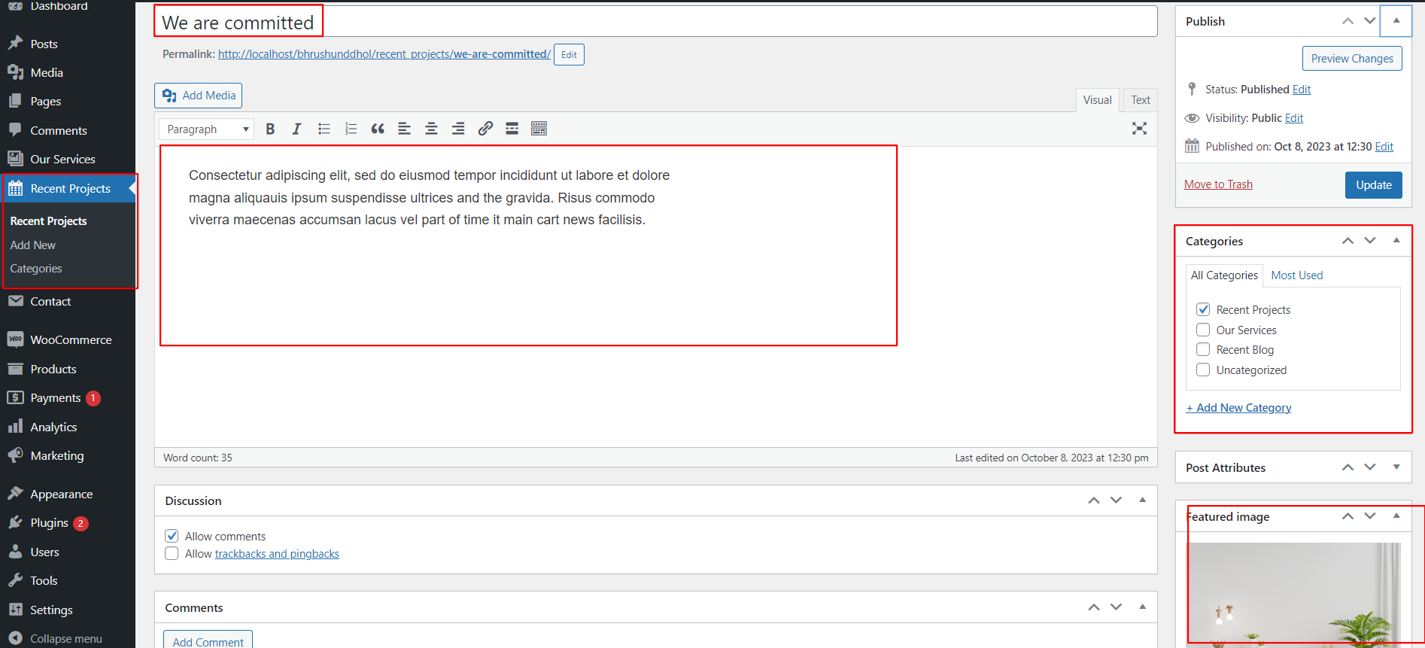Screen dimensions: 1425x648
Task: Enter distraction-free fullscreen mode
Action: point(1139,129)
